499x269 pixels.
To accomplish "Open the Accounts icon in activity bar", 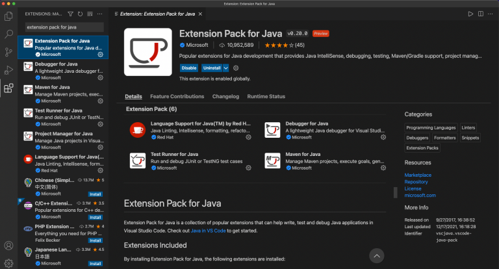I will [x=8, y=246].
